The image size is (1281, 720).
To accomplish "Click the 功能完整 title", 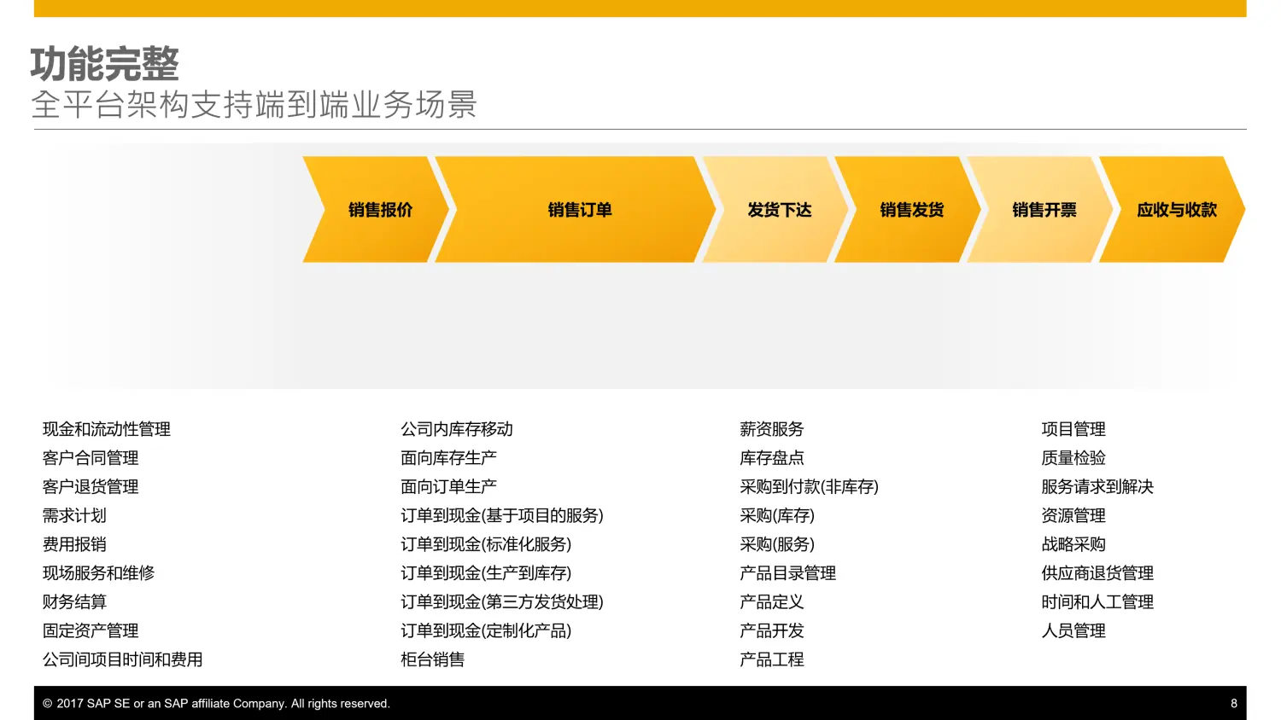I will [105, 64].
